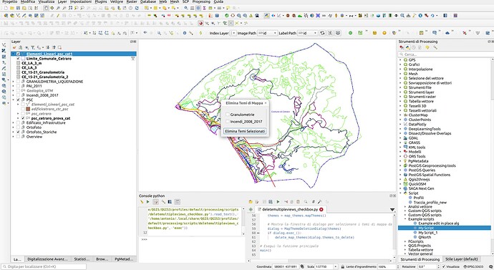
Task: Toggle visibility of Ortofoto_Storiche group
Action: (x=19, y=132)
